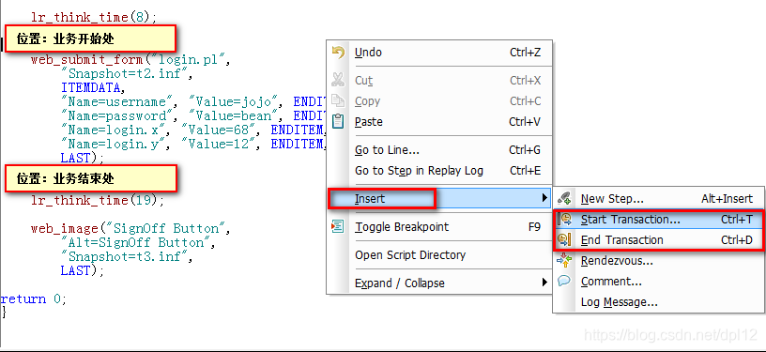The image size is (766, 352).
Task: Open the Insert submenu
Action: click(x=439, y=199)
